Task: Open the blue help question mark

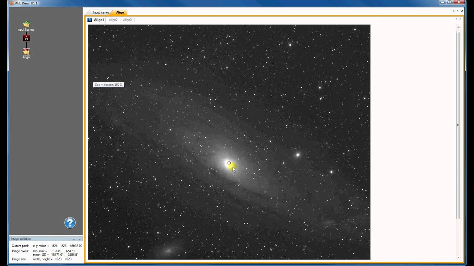Action: coord(70,223)
